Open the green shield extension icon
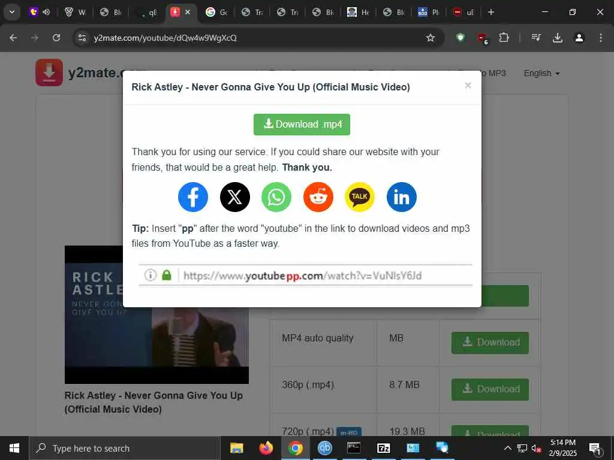 tap(460, 38)
